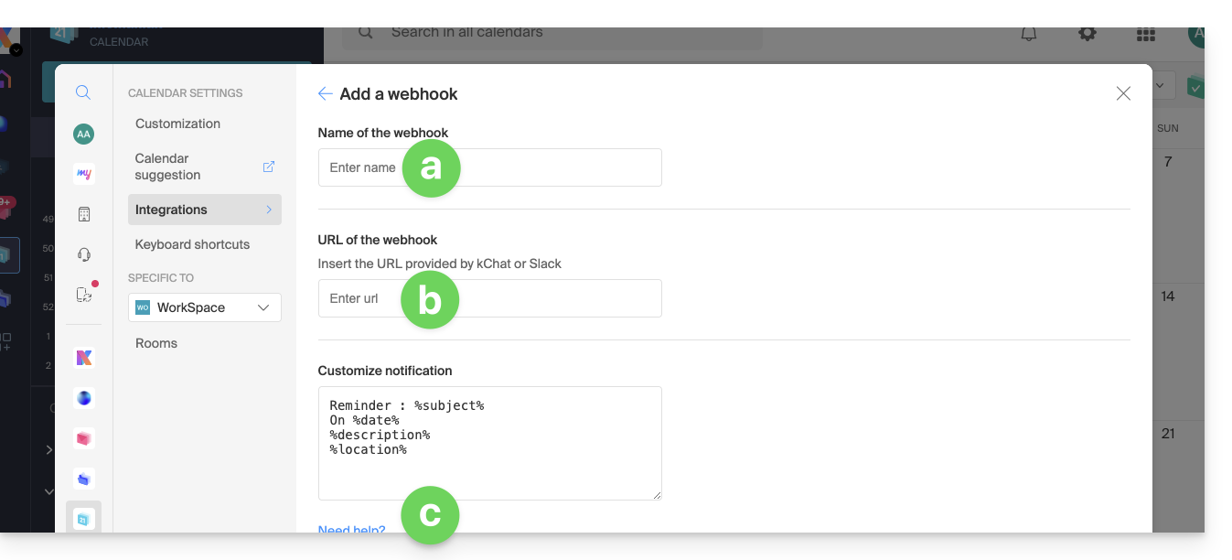
Task: Click the headset support icon
Action: pos(83,254)
